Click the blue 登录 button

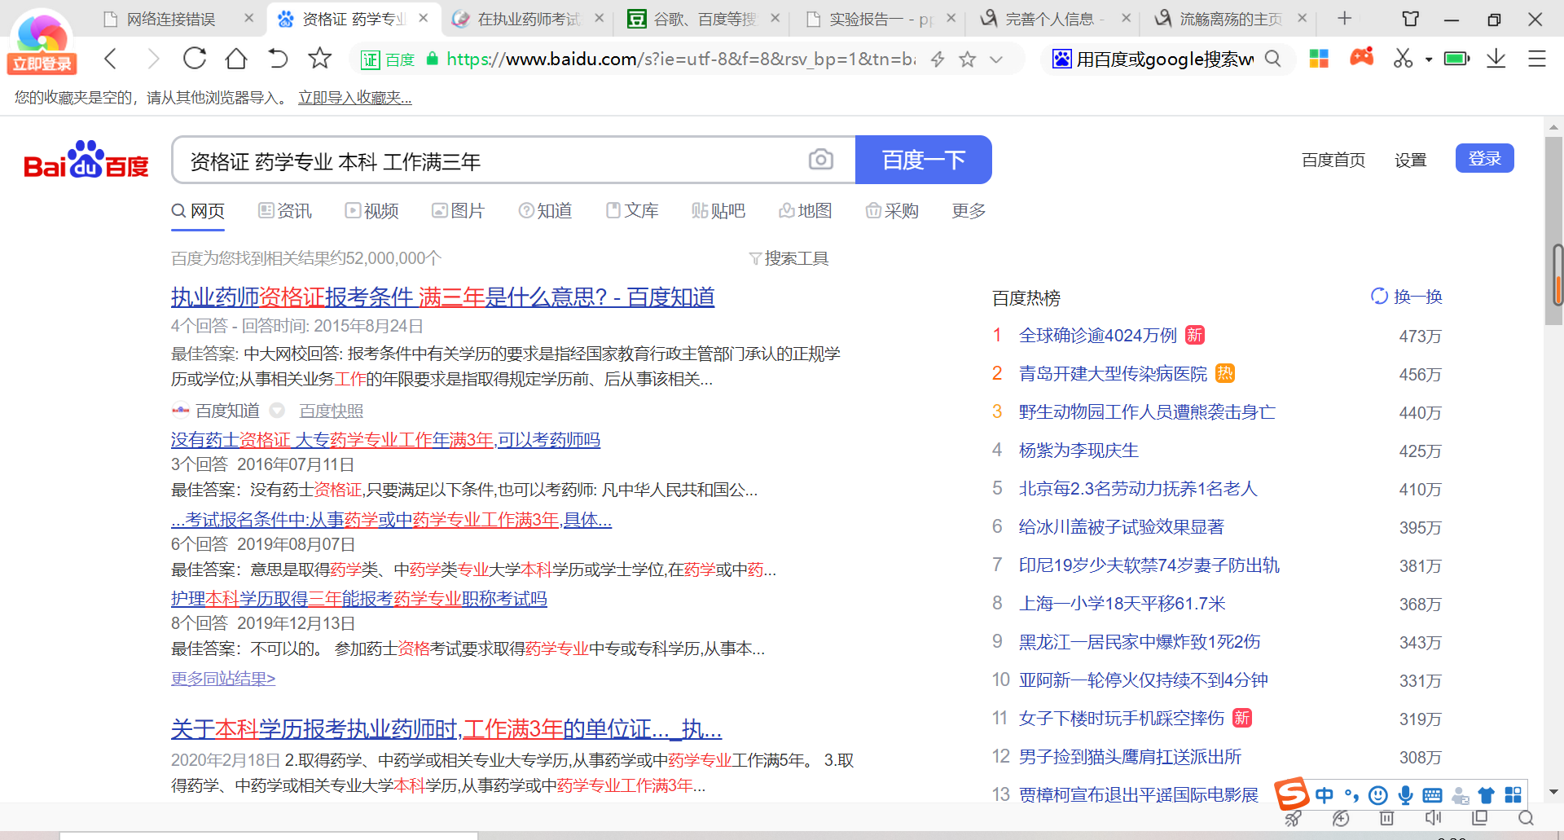1485,159
